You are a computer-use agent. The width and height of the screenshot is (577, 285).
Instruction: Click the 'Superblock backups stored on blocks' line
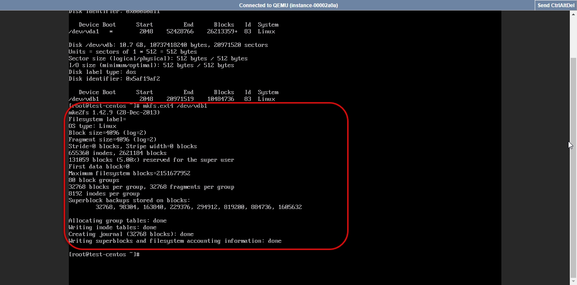pyautogui.click(x=129, y=201)
